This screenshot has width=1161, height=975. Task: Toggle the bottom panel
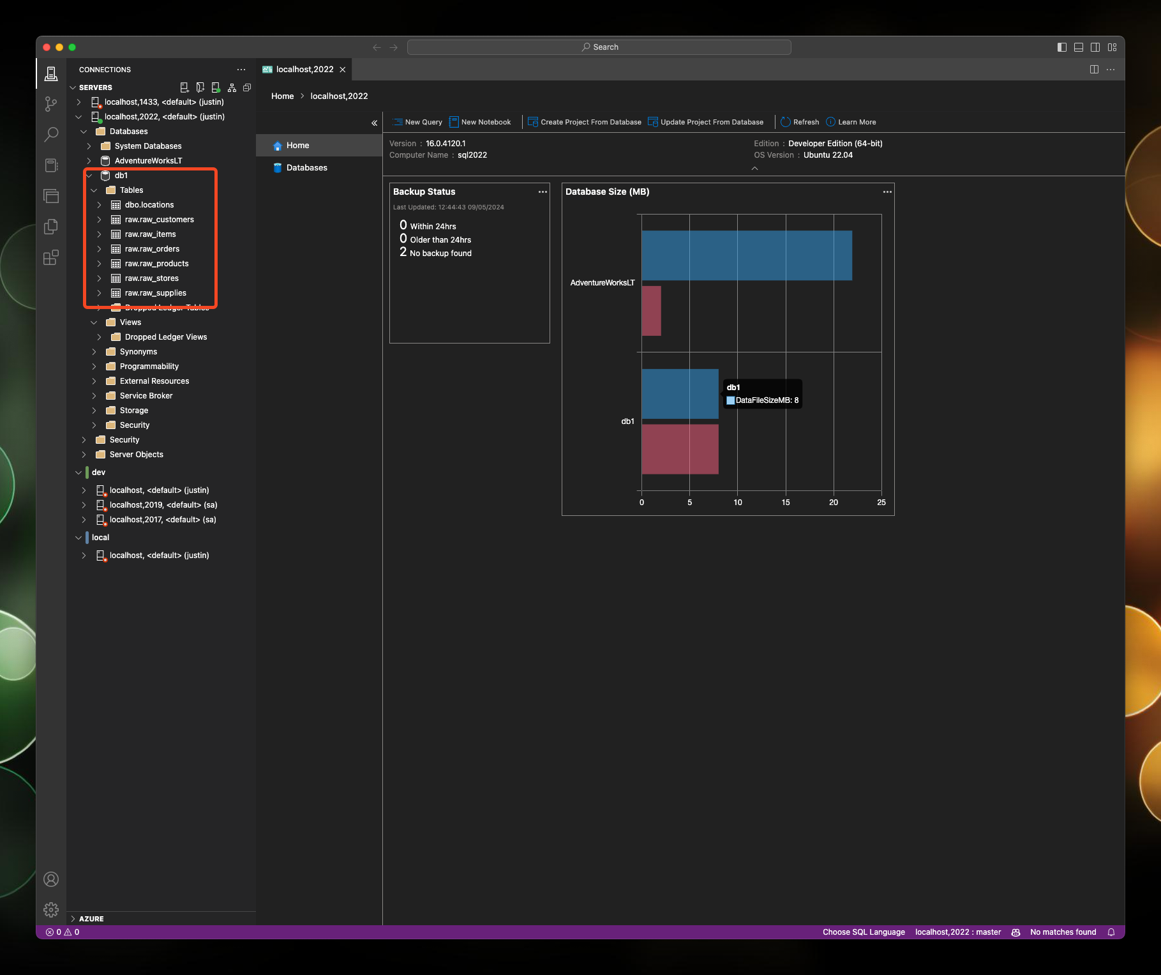click(x=1079, y=47)
